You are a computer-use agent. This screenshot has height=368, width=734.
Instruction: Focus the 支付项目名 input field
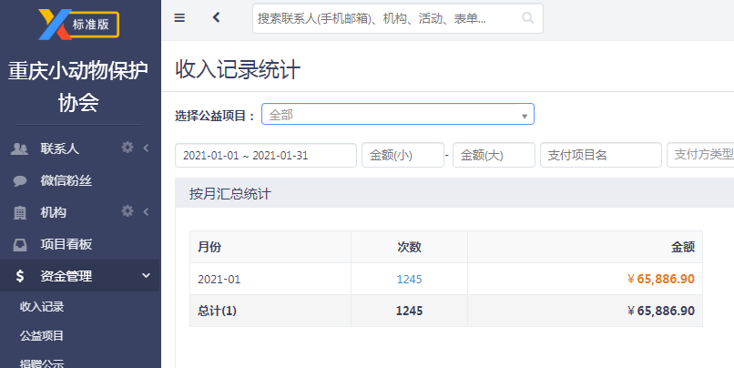pyautogui.click(x=601, y=156)
